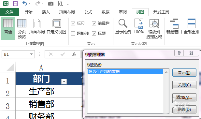This screenshot has width=201, height=119.
Task: Open the undo history dropdown arrow
Action: point(30,4)
